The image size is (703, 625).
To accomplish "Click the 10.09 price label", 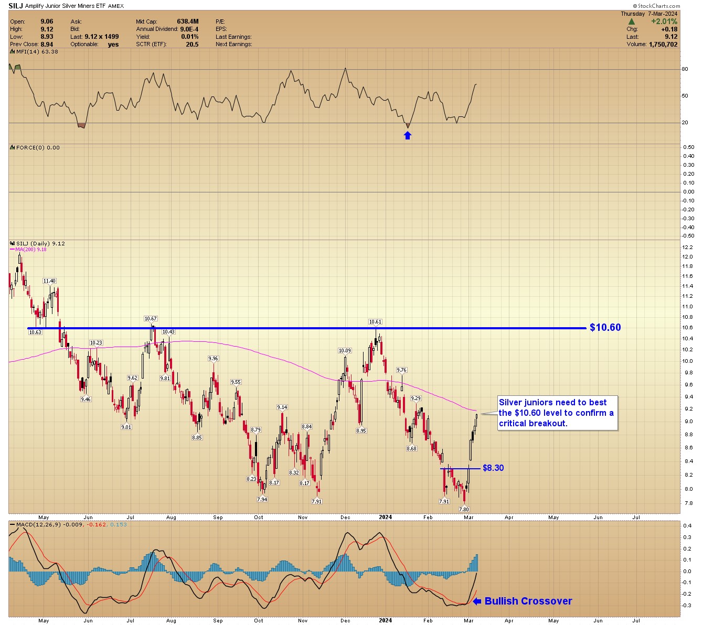I will pyautogui.click(x=345, y=351).
